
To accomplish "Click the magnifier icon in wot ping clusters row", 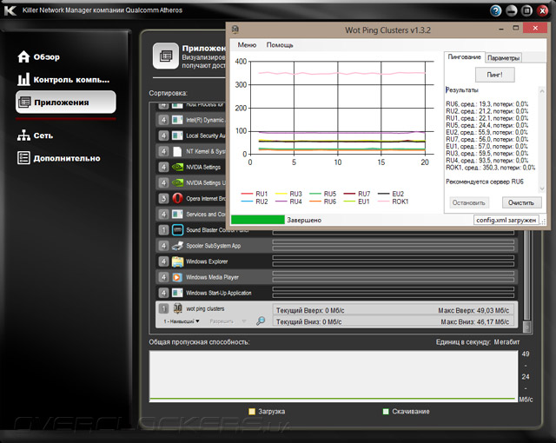I will tap(261, 321).
